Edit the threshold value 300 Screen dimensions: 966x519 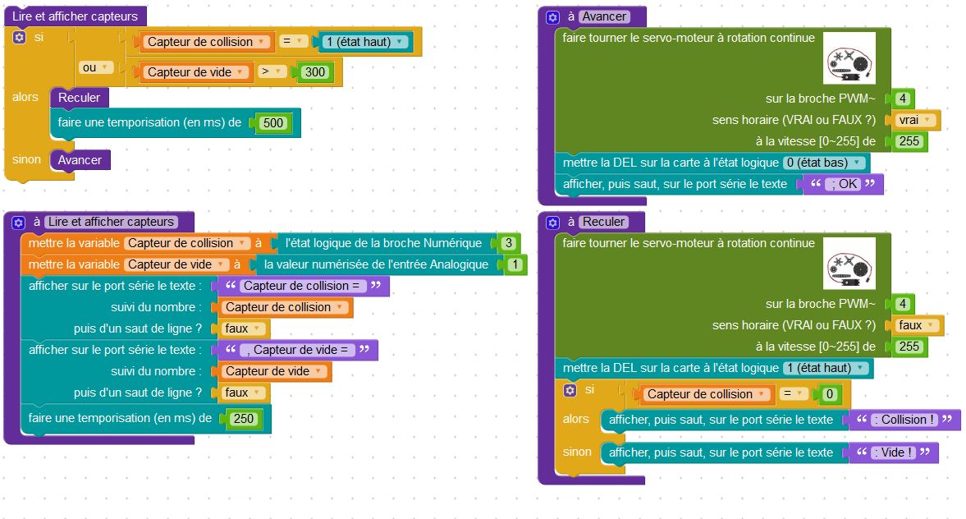(315, 72)
